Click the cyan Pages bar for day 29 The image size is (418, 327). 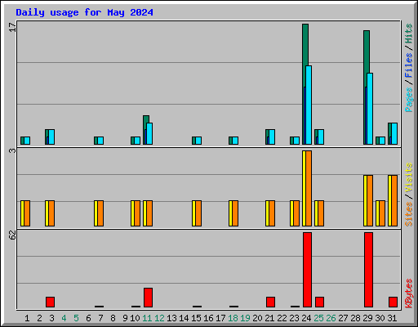click(370, 109)
